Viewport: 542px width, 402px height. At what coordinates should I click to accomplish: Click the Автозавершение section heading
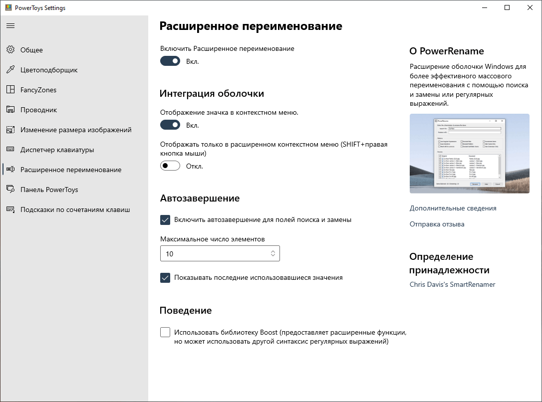click(200, 198)
